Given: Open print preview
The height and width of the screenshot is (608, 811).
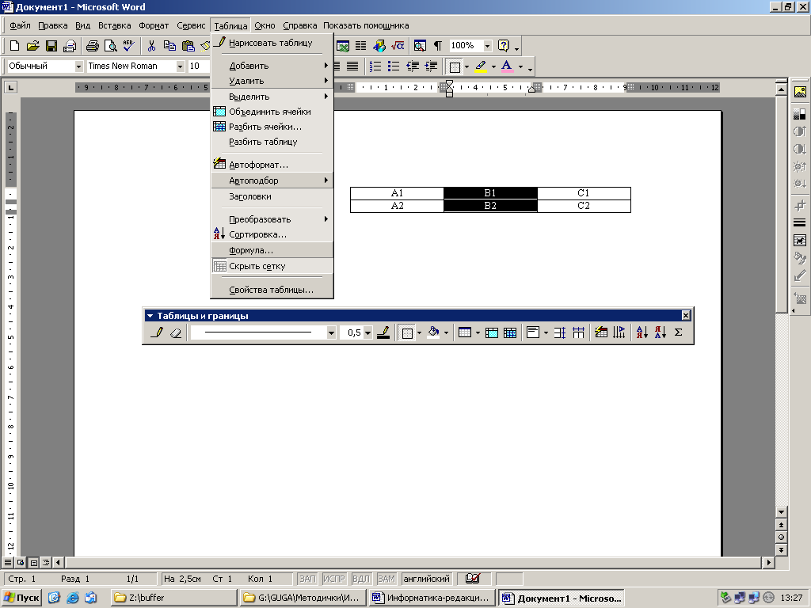Looking at the screenshot, I should tap(110, 46).
